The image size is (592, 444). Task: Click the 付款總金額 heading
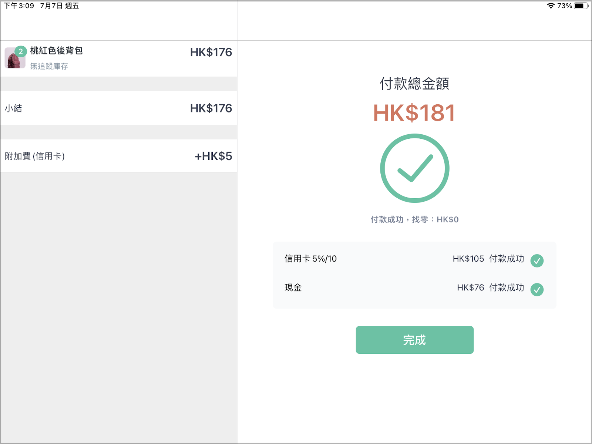[414, 84]
